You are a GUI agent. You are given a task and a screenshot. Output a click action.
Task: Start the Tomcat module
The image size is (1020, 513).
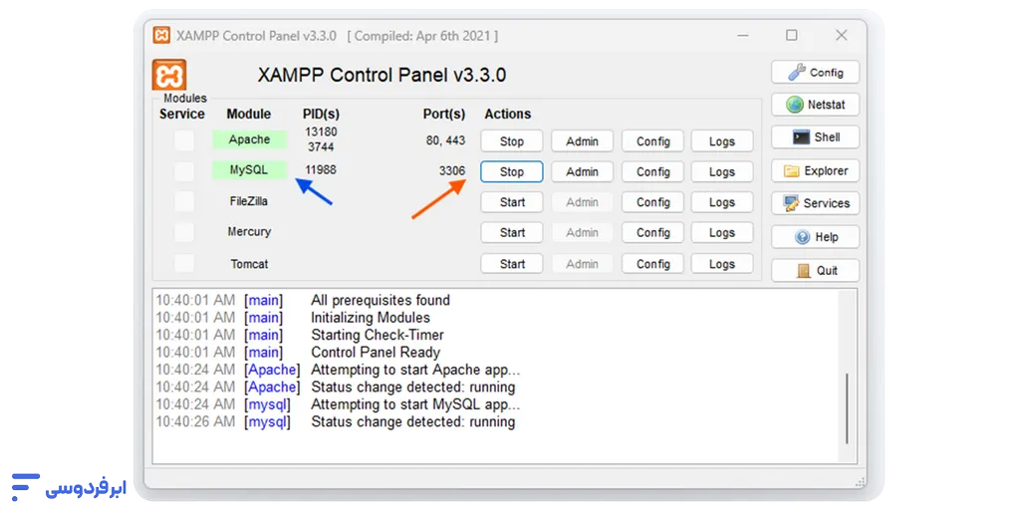coord(512,264)
